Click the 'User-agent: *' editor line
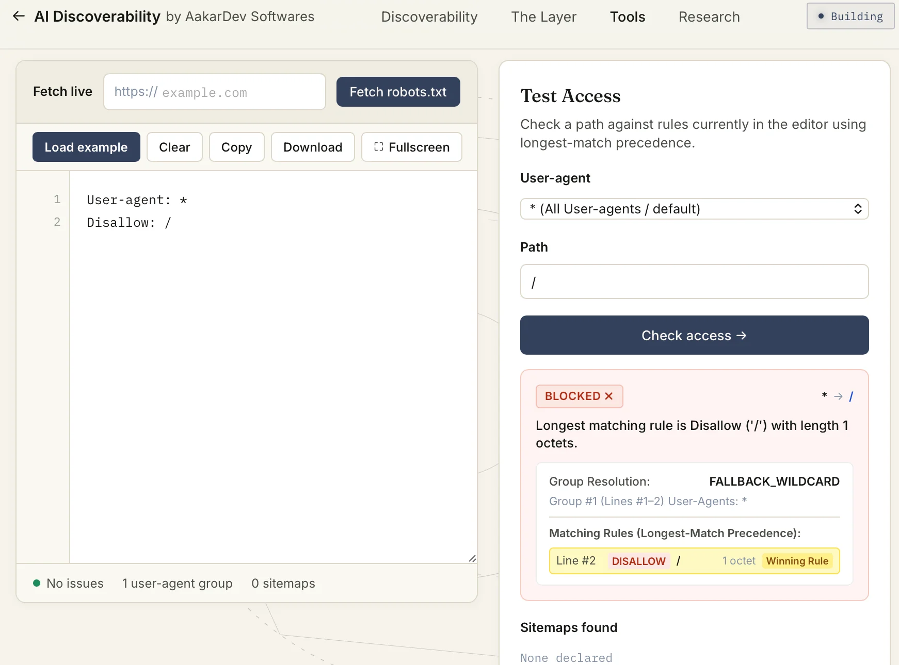 click(x=137, y=200)
